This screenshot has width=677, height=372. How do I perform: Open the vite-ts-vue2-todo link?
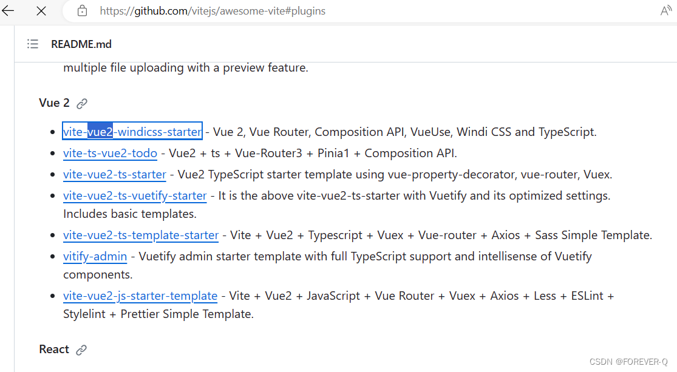110,153
